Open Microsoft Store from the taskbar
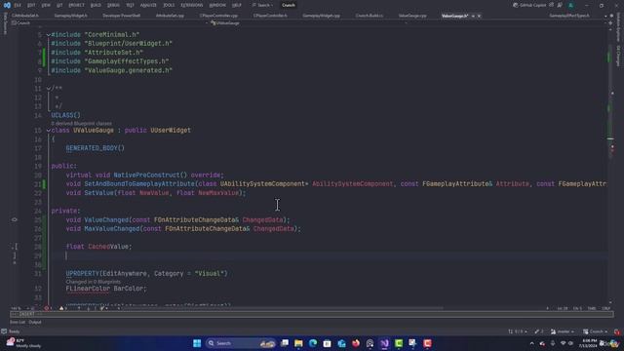Viewport: 624px width, 351px height. 328,343
